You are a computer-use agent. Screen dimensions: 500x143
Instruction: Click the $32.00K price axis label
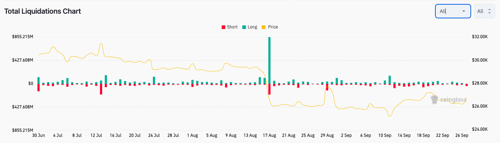coord(480,37)
